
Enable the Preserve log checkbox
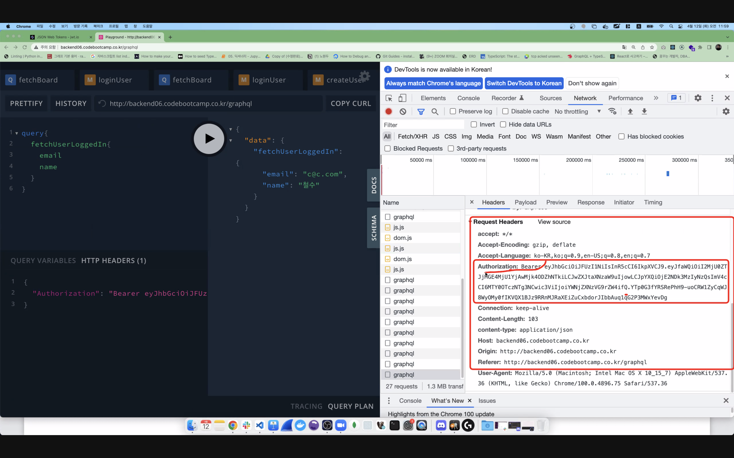(x=453, y=111)
